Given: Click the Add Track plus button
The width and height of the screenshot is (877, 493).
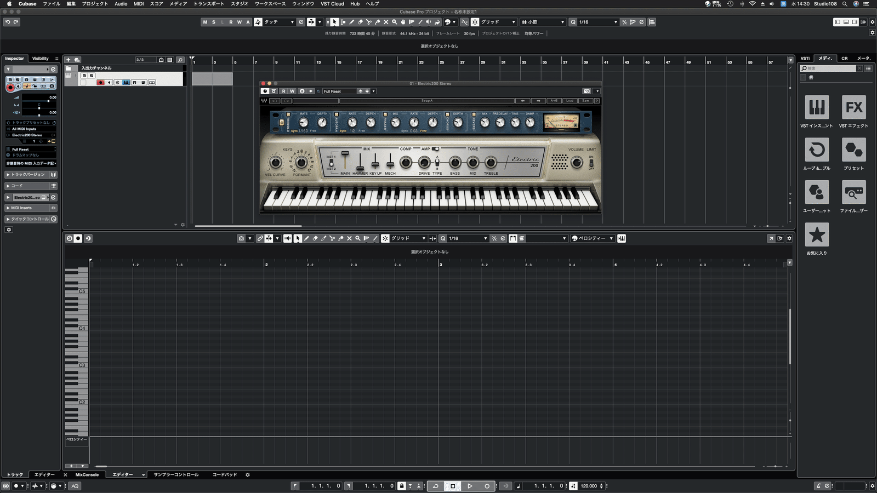Looking at the screenshot, I should click(x=69, y=60).
